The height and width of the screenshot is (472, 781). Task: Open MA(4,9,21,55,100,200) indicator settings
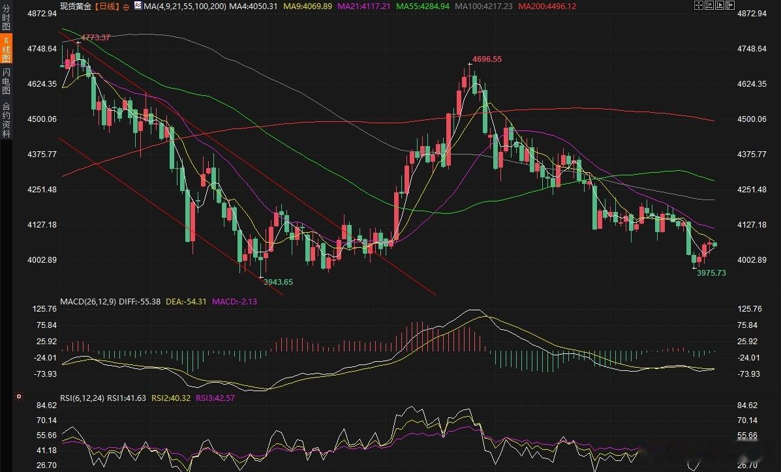[185, 7]
